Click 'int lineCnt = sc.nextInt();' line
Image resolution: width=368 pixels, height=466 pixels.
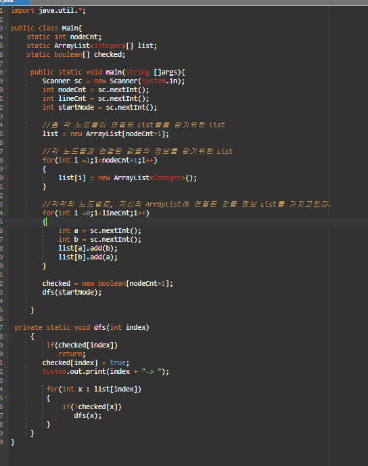pos(95,99)
